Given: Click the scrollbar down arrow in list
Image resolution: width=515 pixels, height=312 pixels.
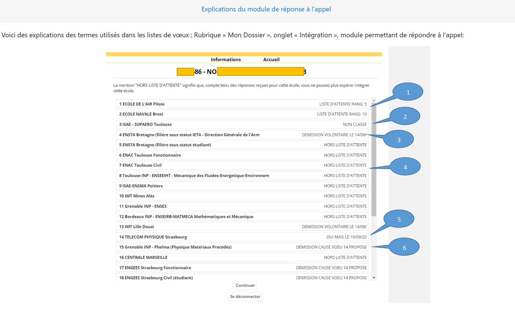Looking at the screenshot, I should (374, 278).
